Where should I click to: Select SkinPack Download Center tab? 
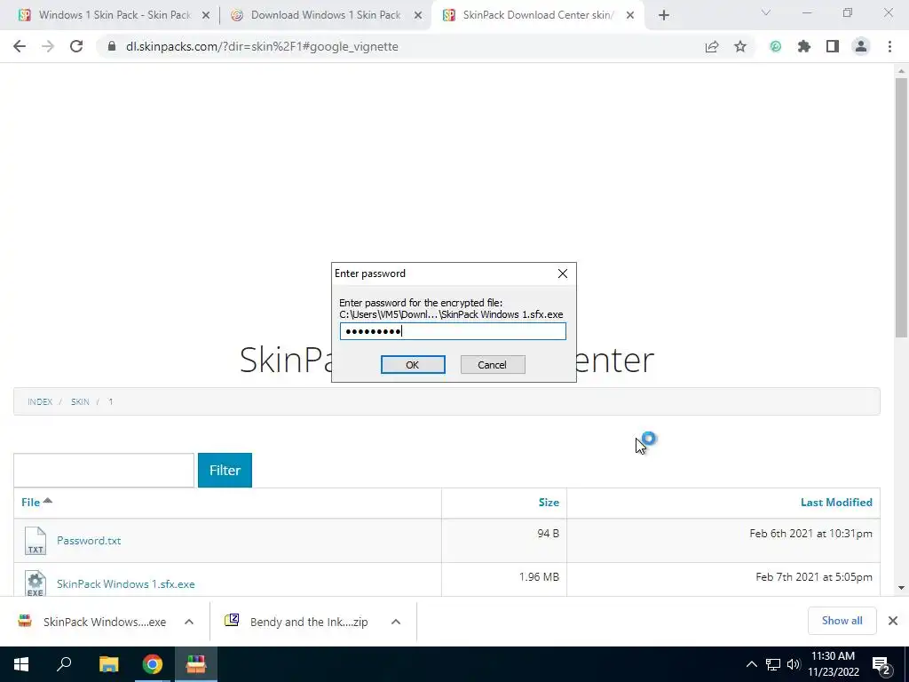[536, 15]
